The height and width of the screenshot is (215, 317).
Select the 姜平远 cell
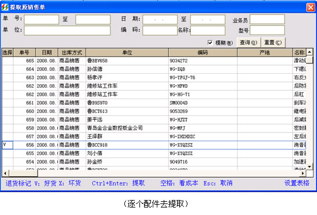click(127, 120)
